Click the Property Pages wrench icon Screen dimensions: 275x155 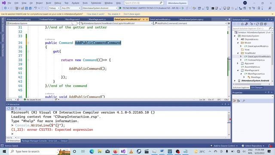point(244,101)
